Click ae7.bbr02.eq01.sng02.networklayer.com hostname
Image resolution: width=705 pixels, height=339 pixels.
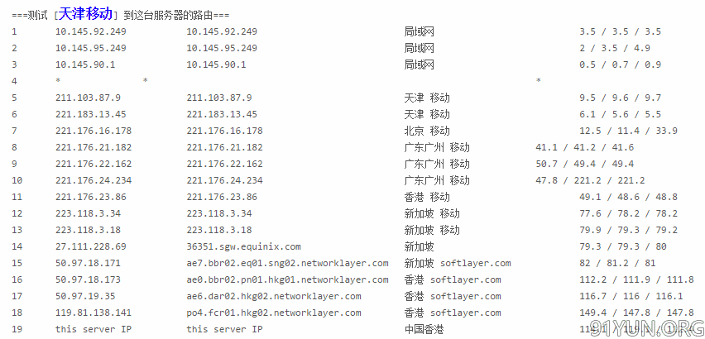(x=288, y=263)
